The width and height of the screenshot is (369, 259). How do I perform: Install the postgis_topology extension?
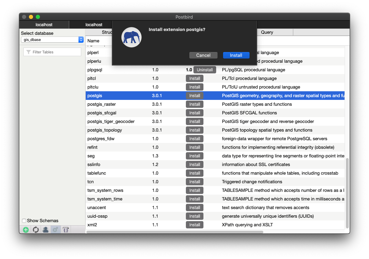194,130
